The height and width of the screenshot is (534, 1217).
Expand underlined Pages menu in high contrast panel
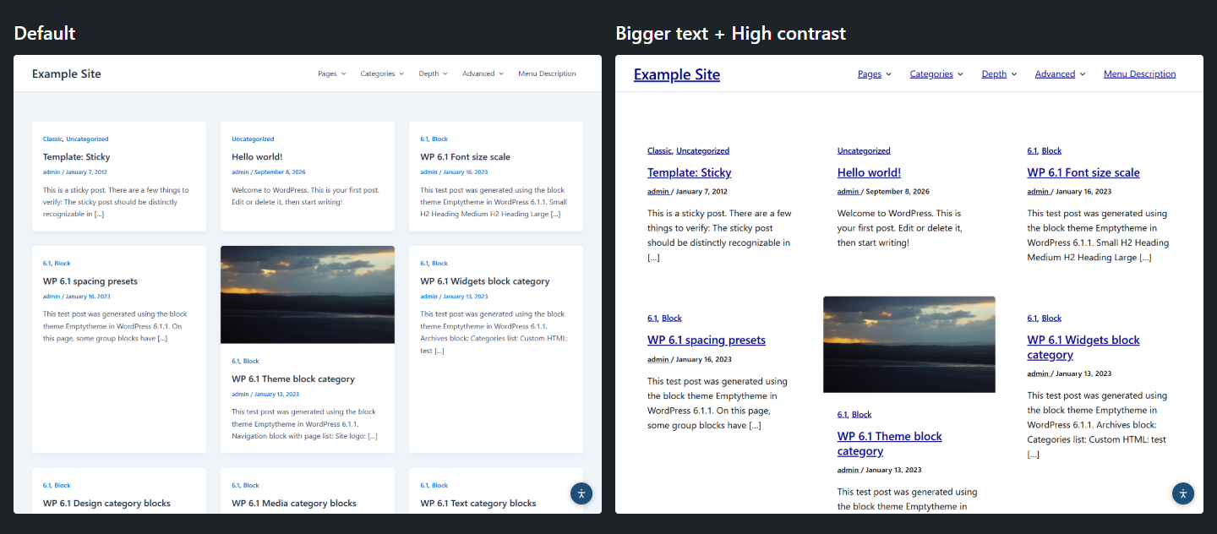point(875,74)
